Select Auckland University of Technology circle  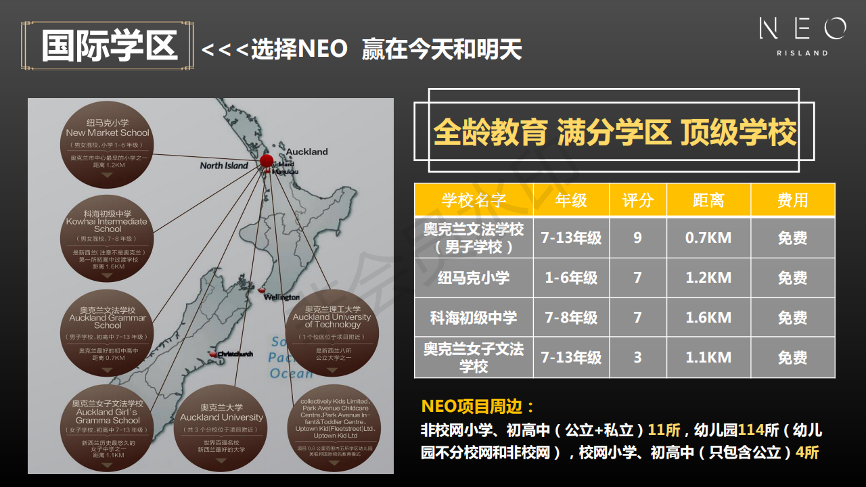tap(332, 331)
